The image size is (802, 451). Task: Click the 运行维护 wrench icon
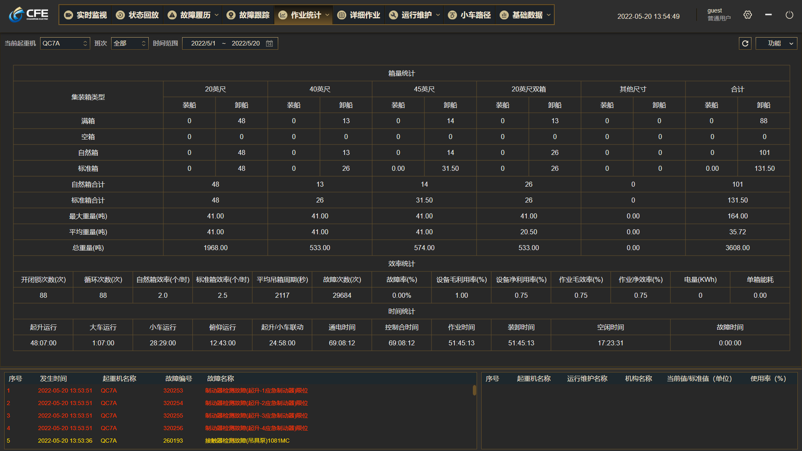click(x=393, y=15)
